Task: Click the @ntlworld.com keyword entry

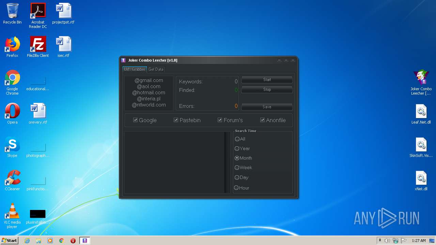Action: 149,105
